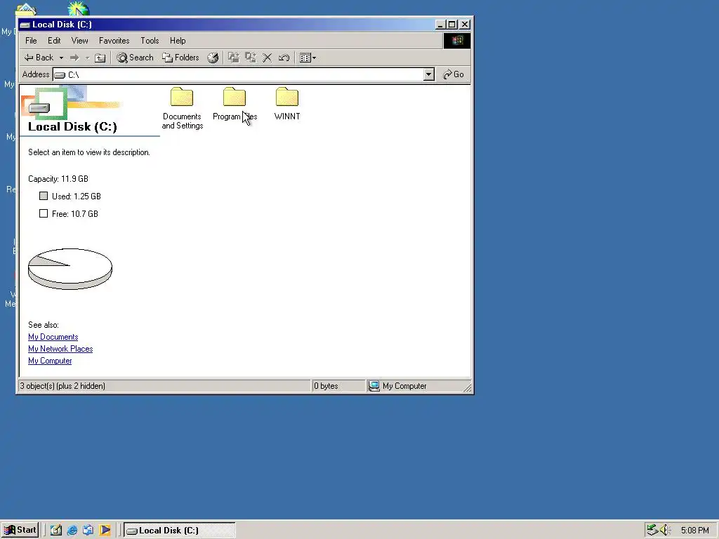The height and width of the screenshot is (539, 719).
Task: Open the Help menu
Action: coord(178,41)
